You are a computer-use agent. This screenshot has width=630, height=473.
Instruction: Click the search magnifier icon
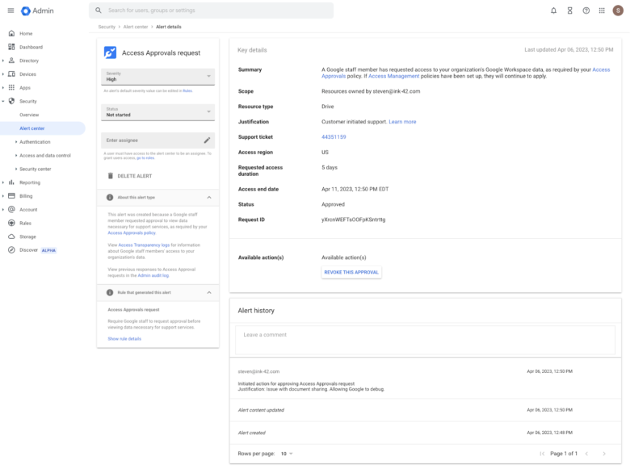(99, 10)
